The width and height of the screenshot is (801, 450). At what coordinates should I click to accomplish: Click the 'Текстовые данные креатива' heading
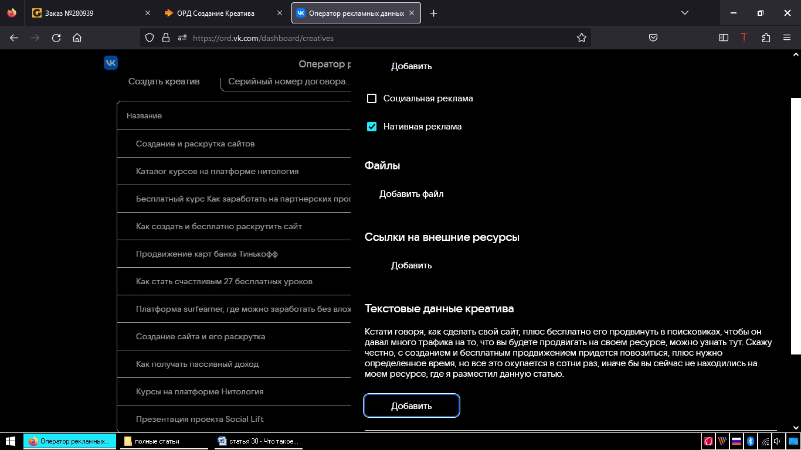pos(439,309)
